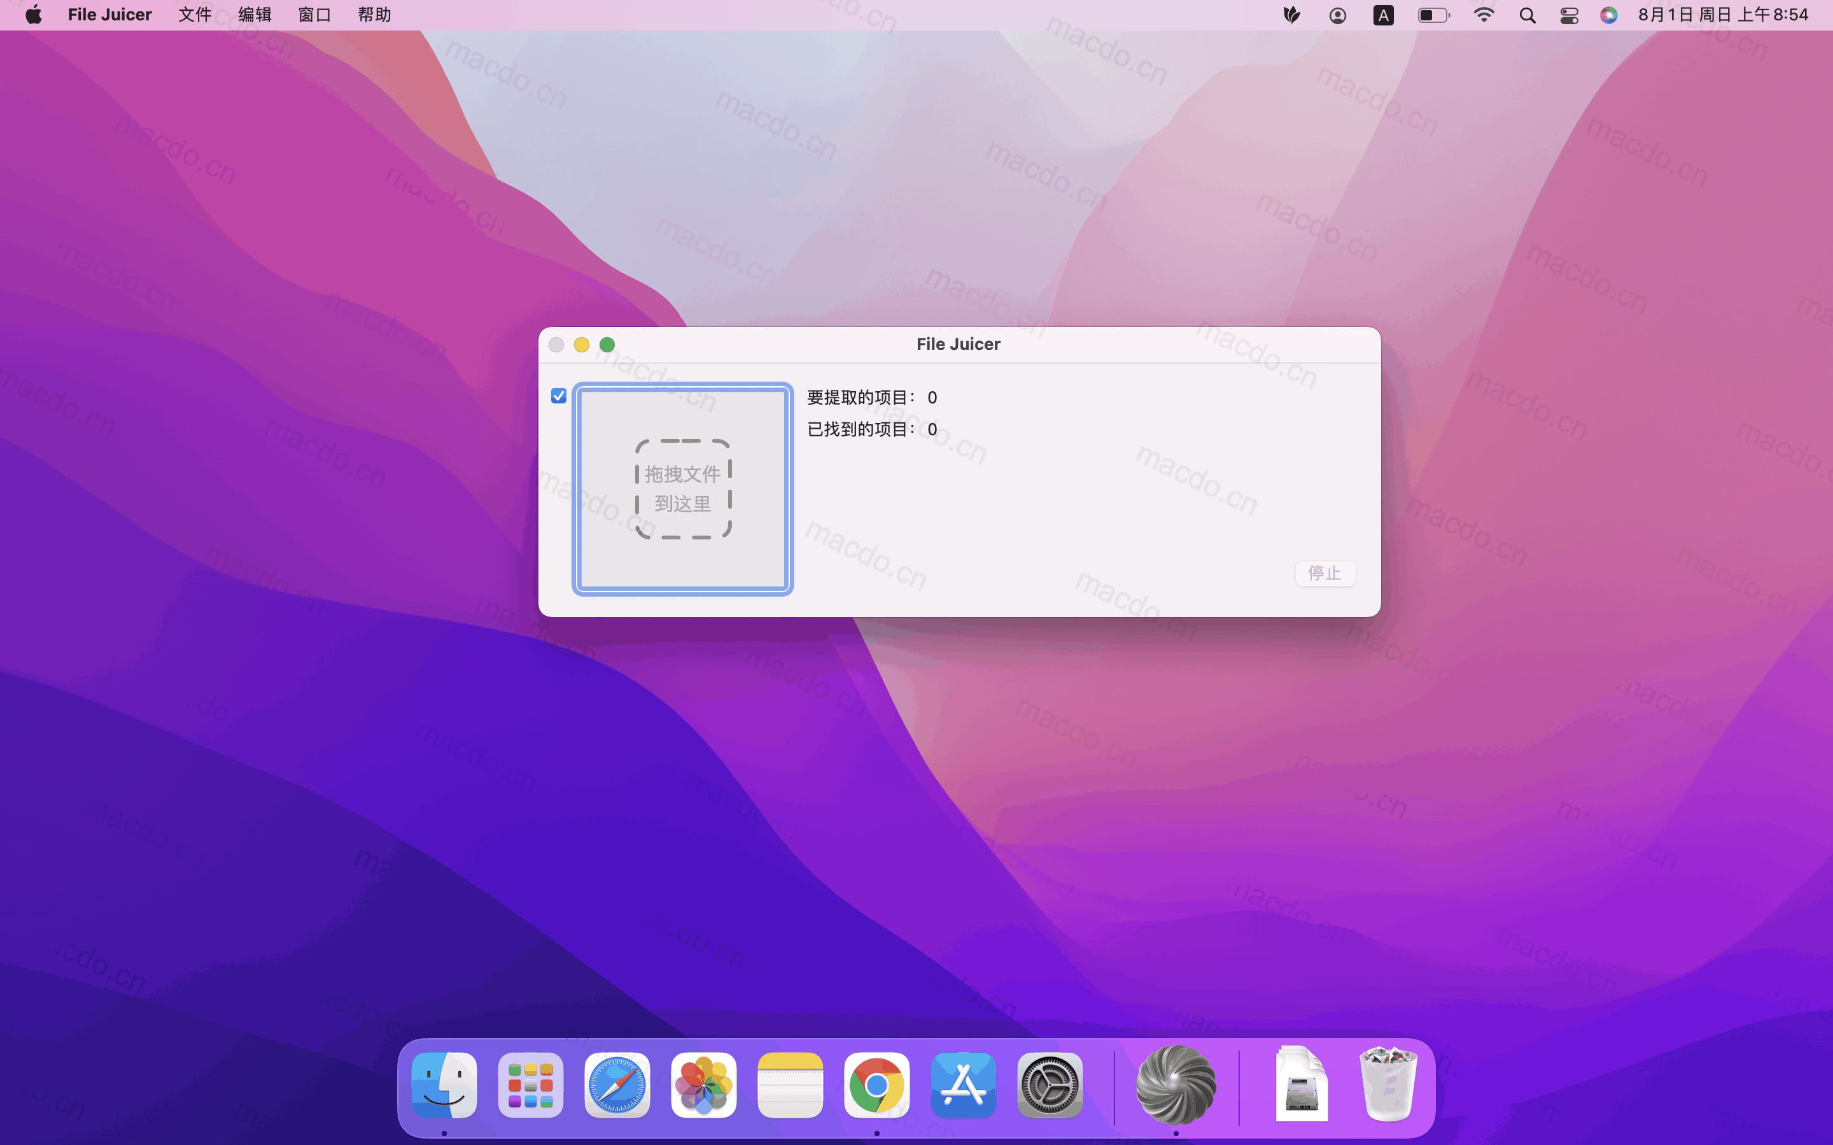Image resolution: width=1833 pixels, height=1145 pixels.
Task: Open the 窗口 menu
Action: (x=314, y=15)
